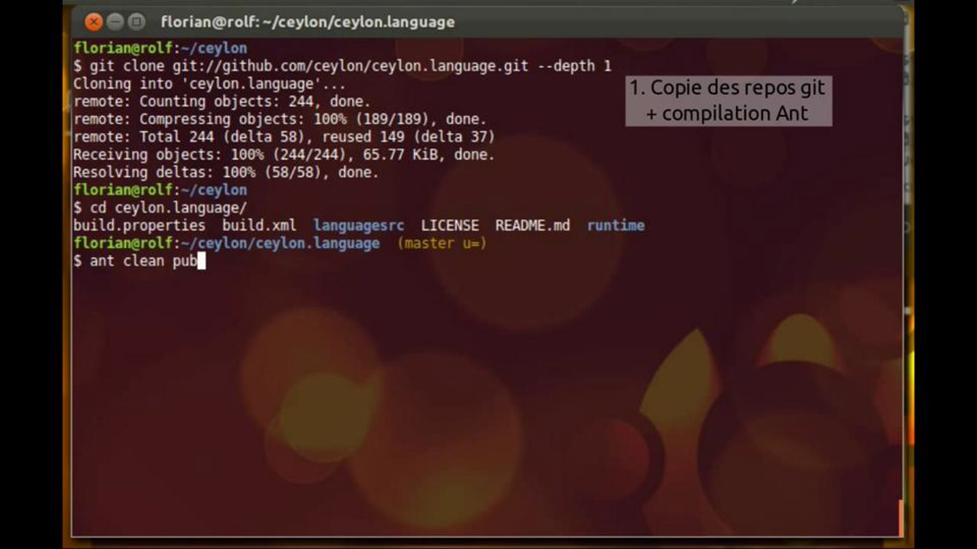Image resolution: width=977 pixels, height=549 pixels.
Task: Click the 'Receiving objects' output line
Action: pyautogui.click(x=284, y=155)
